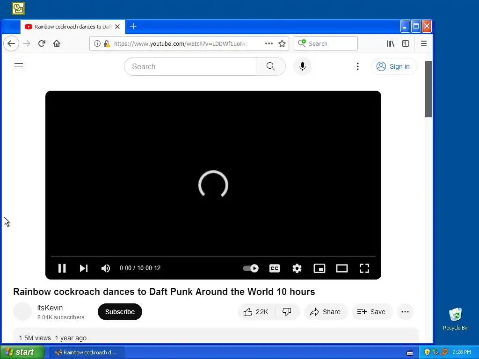Click the video title text
The height and width of the screenshot is (359, 479).
click(x=164, y=292)
